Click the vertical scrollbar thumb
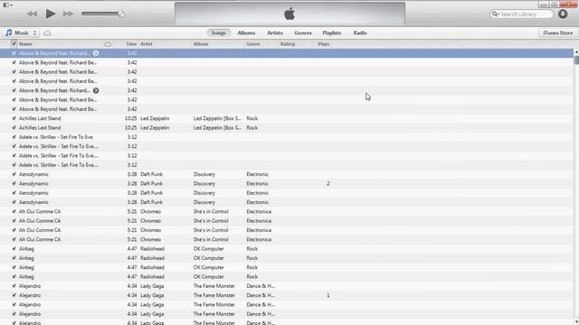This screenshot has height=325, width=579. pyautogui.click(x=576, y=60)
